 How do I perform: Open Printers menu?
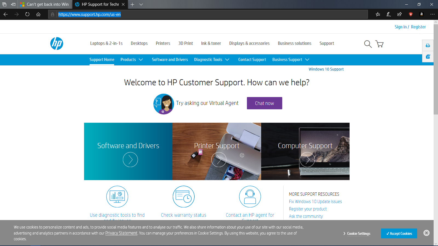tap(163, 43)
